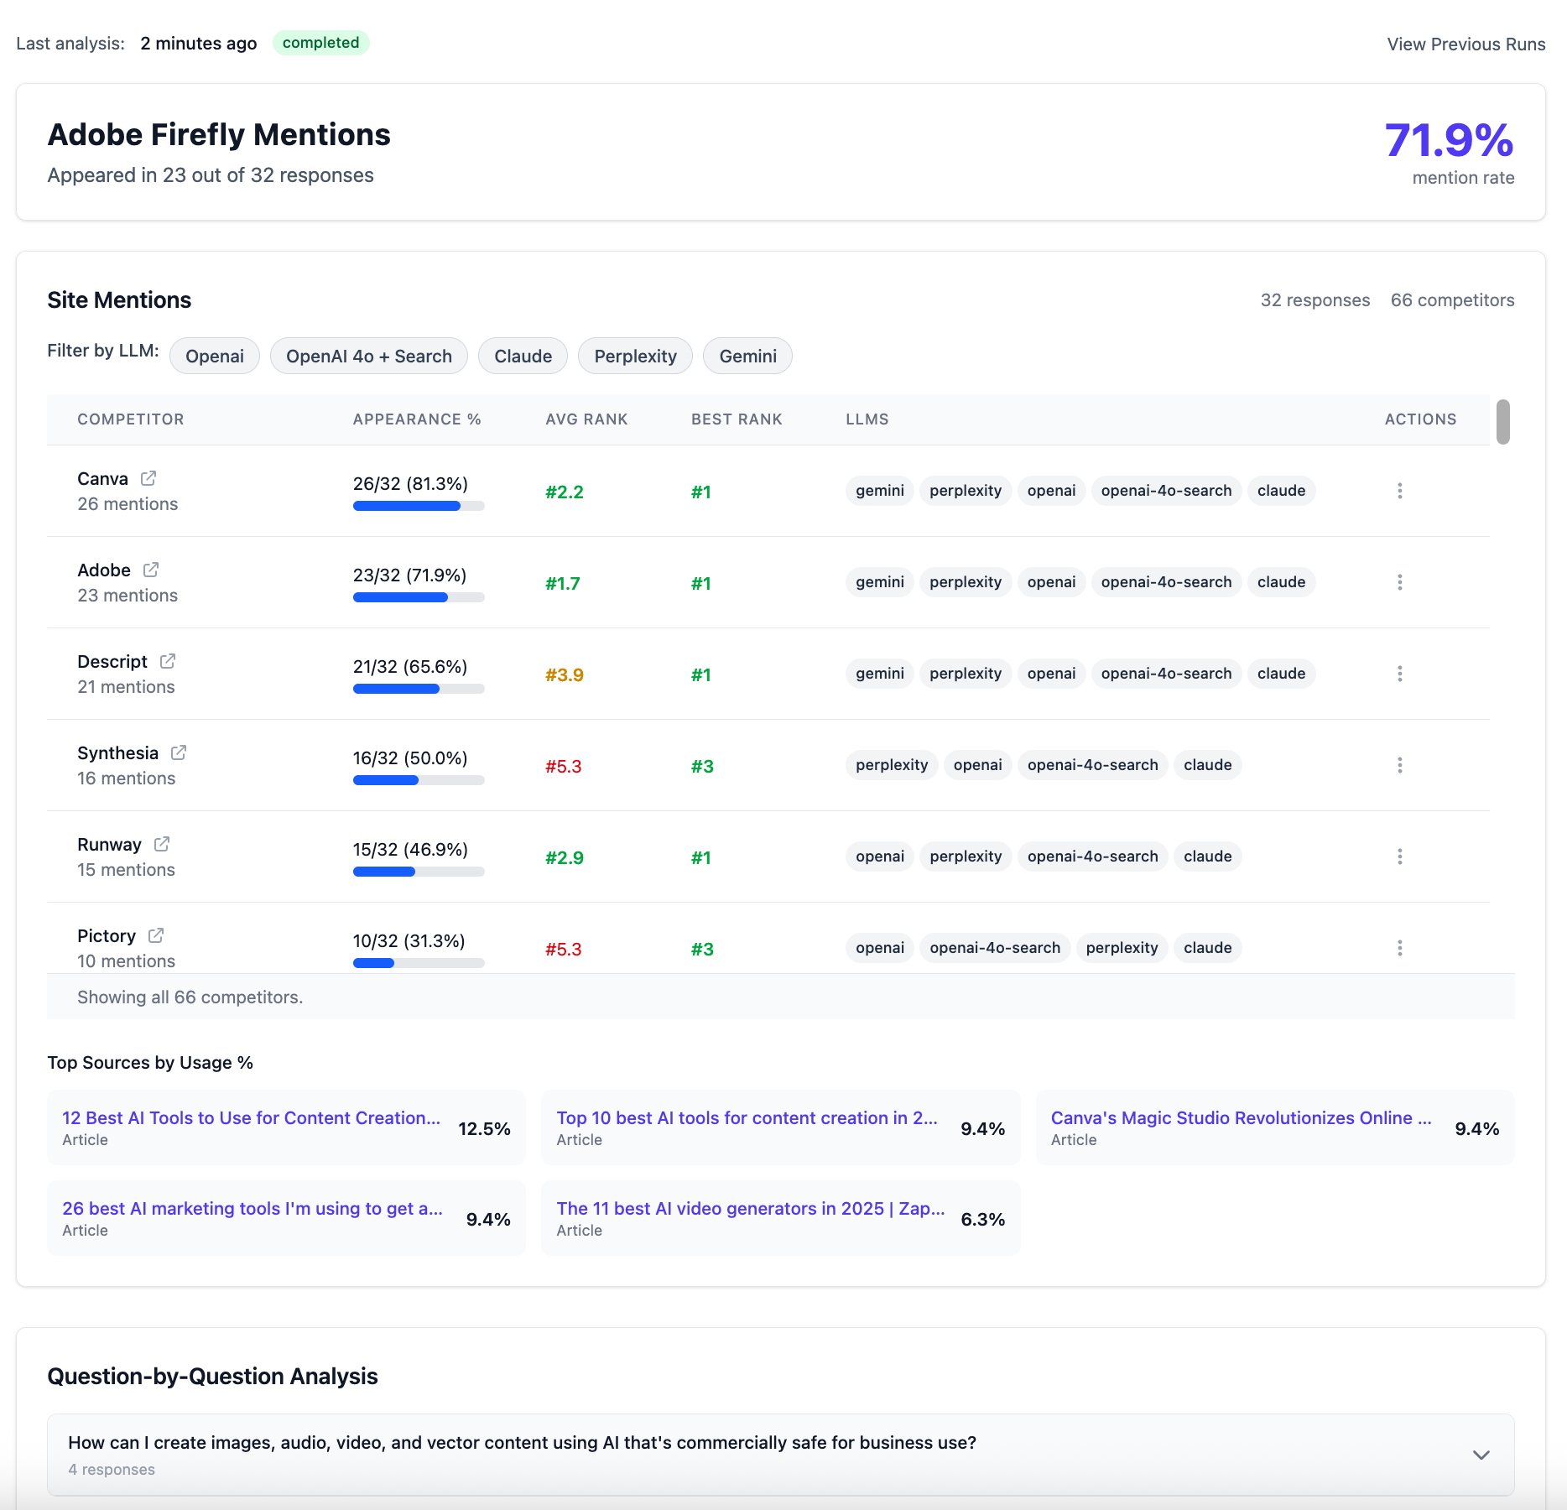Open Synthesia external link icon
This screenshot has width=1567, height=1510.
(x=179, y=752)
